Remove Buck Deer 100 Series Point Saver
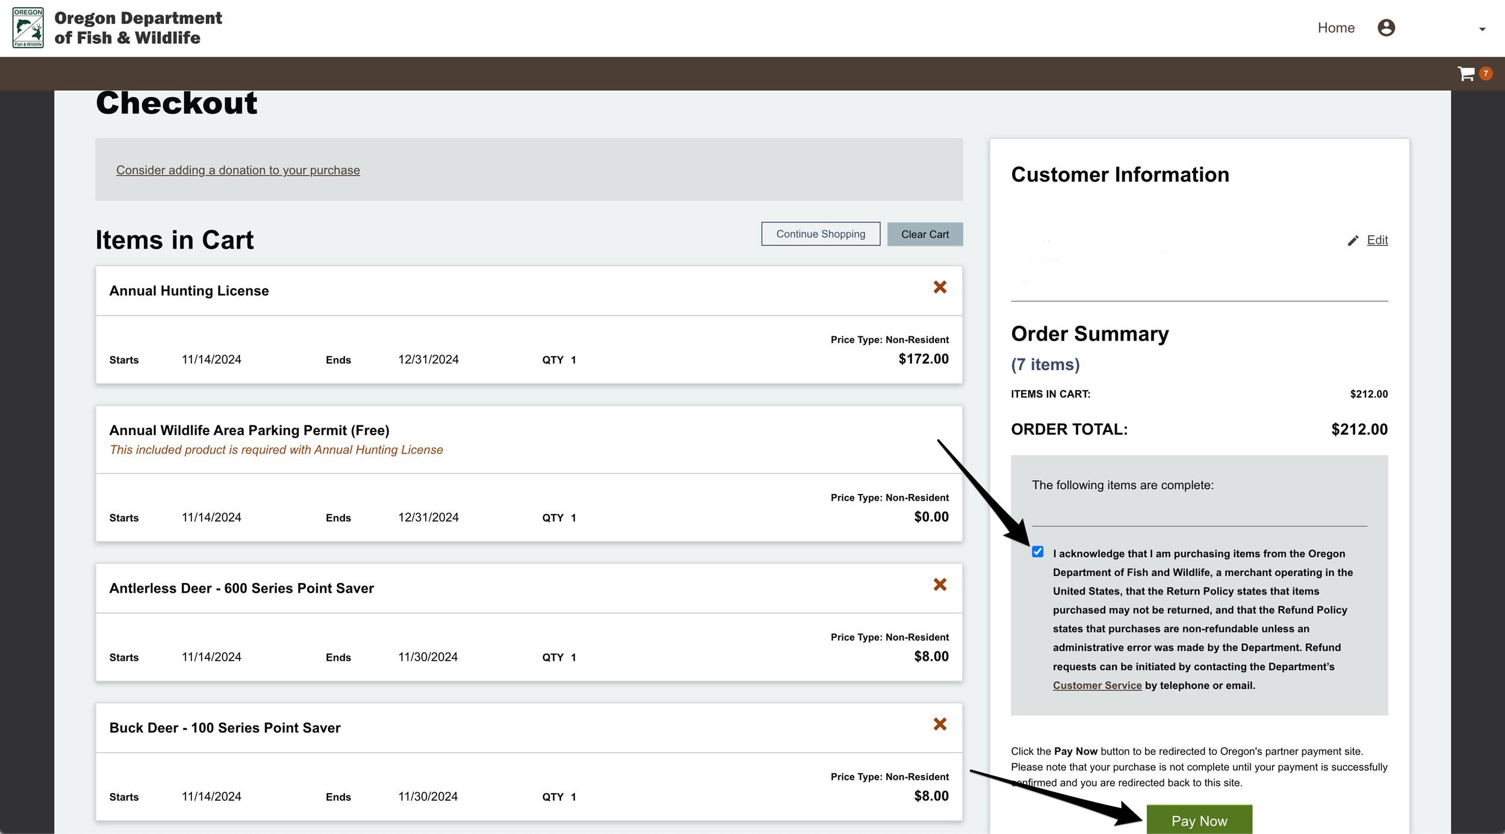 click(940, 724)
